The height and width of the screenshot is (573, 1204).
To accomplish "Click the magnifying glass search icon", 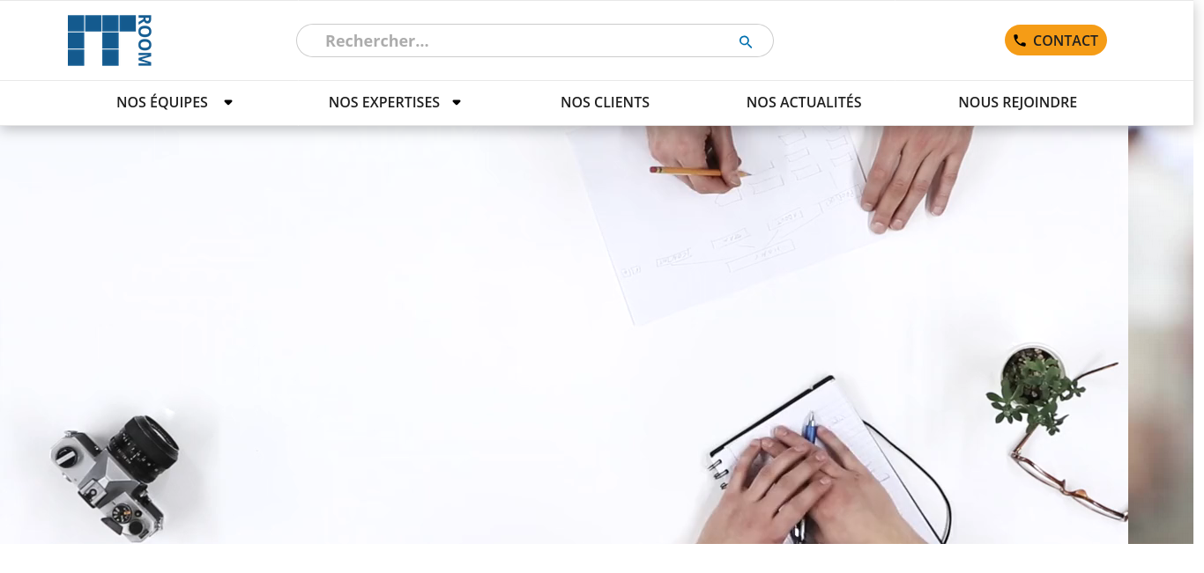I will 746,41.
